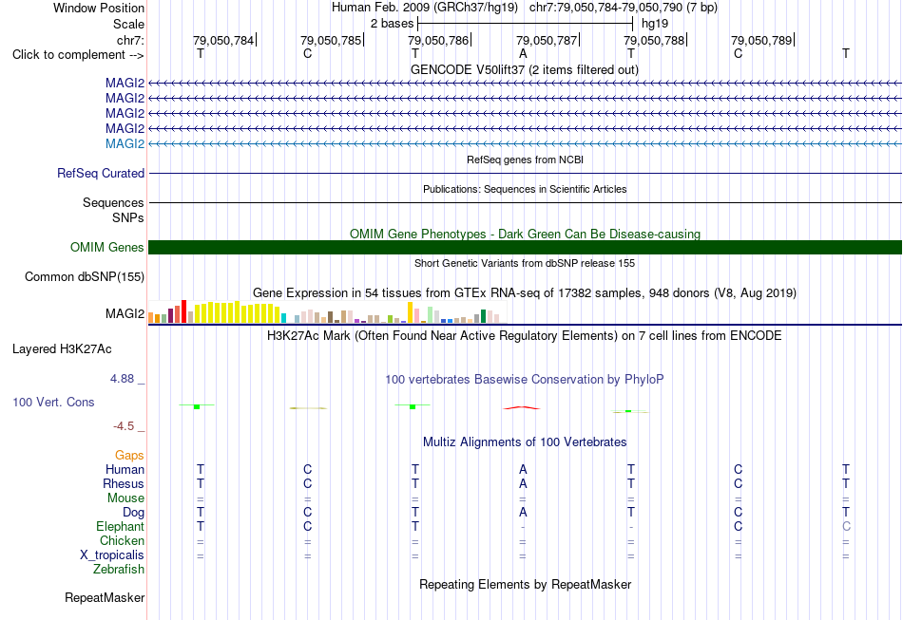Click the '2 bases' scale bar label
The height and width of the screenshot is (620, 903).
pos(392,24)
